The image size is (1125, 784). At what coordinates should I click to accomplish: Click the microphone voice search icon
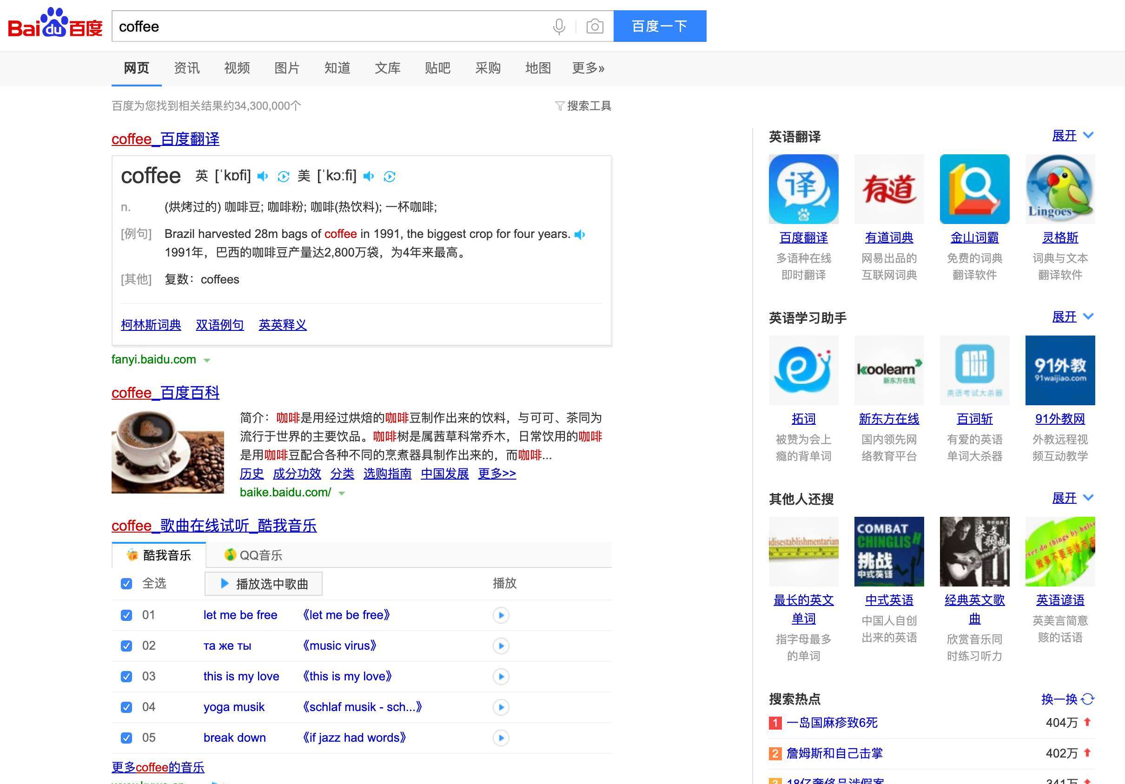point(559,26)
